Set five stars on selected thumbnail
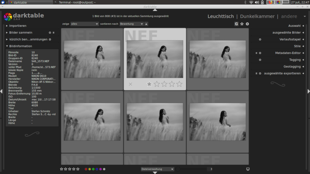This screenshot has width=310, height=174. 179,84
